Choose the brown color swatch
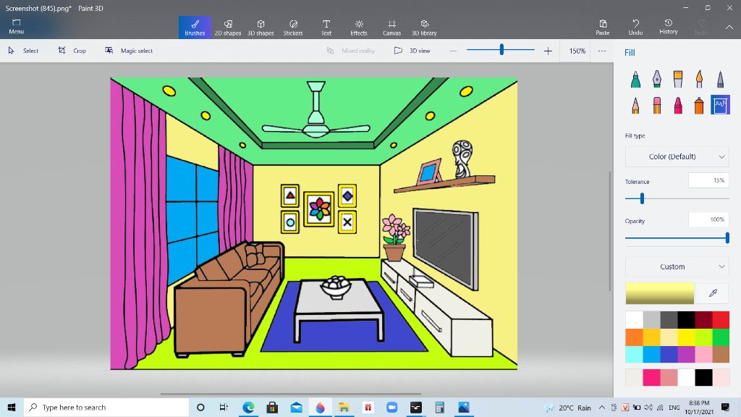 (721, 354)
